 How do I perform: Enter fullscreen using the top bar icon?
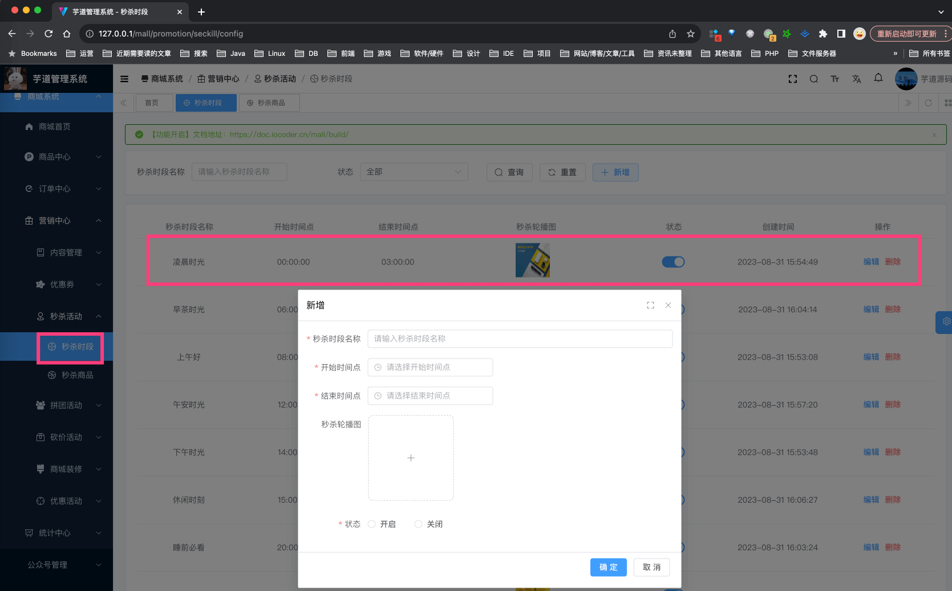792,79
